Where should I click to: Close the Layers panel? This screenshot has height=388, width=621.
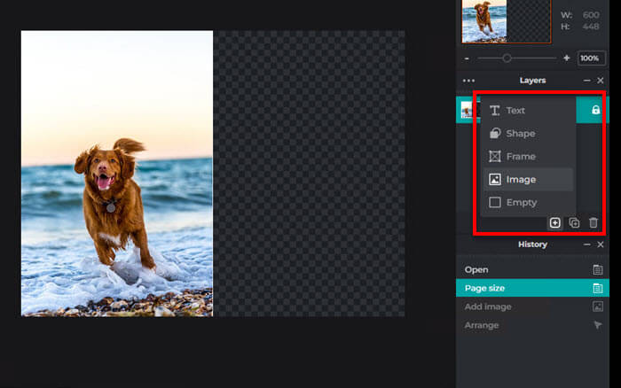601,81
